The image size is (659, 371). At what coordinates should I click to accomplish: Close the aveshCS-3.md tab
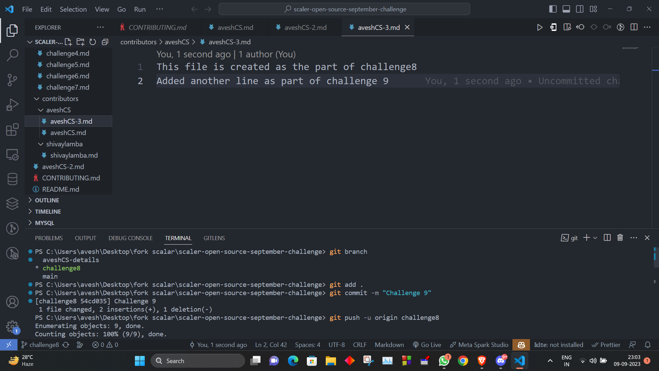407,27
